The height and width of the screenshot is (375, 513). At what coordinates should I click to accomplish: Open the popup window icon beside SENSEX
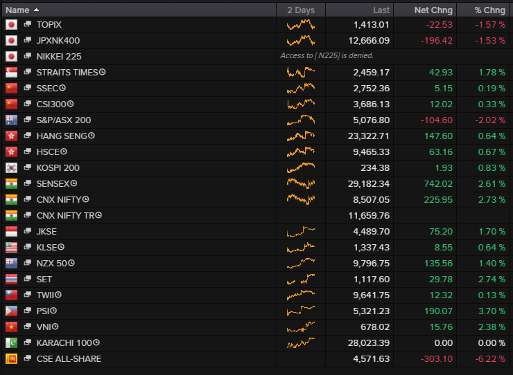coord(28,183)
